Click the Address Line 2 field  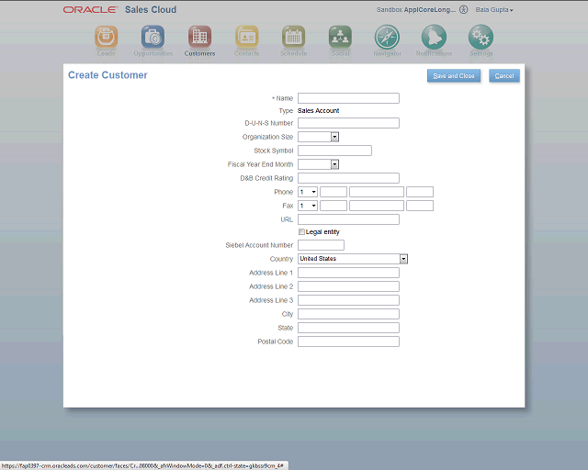click(348, 286)
